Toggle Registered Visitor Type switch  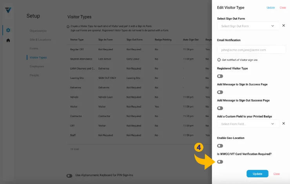(220, 76)
